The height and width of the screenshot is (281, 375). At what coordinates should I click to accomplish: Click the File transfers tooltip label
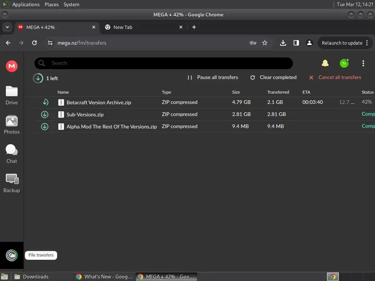41,255
